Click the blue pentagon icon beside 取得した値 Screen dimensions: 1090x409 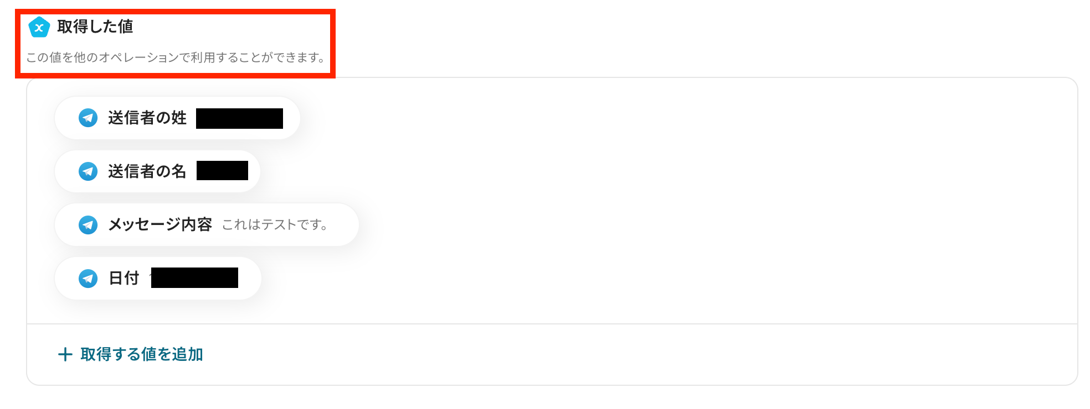[x=39, y=27]
